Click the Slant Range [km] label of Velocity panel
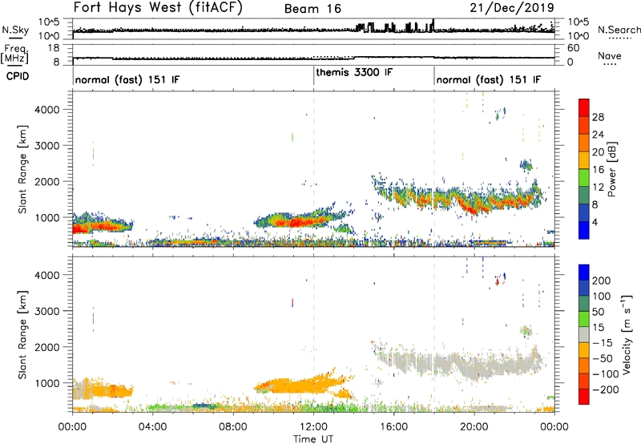This screenshot has height=444, width=641. click(22, 334)
